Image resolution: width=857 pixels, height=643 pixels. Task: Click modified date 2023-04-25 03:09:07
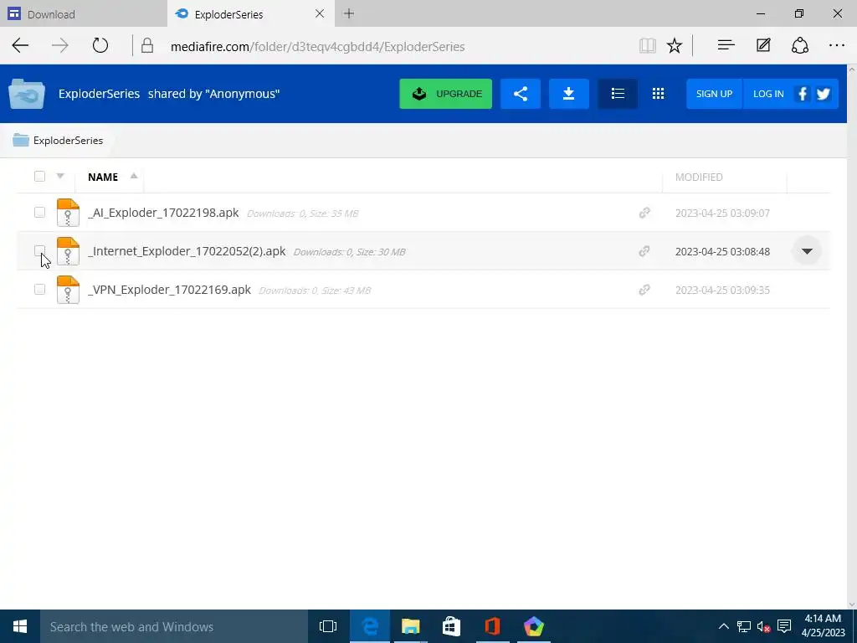pos(722,213)
